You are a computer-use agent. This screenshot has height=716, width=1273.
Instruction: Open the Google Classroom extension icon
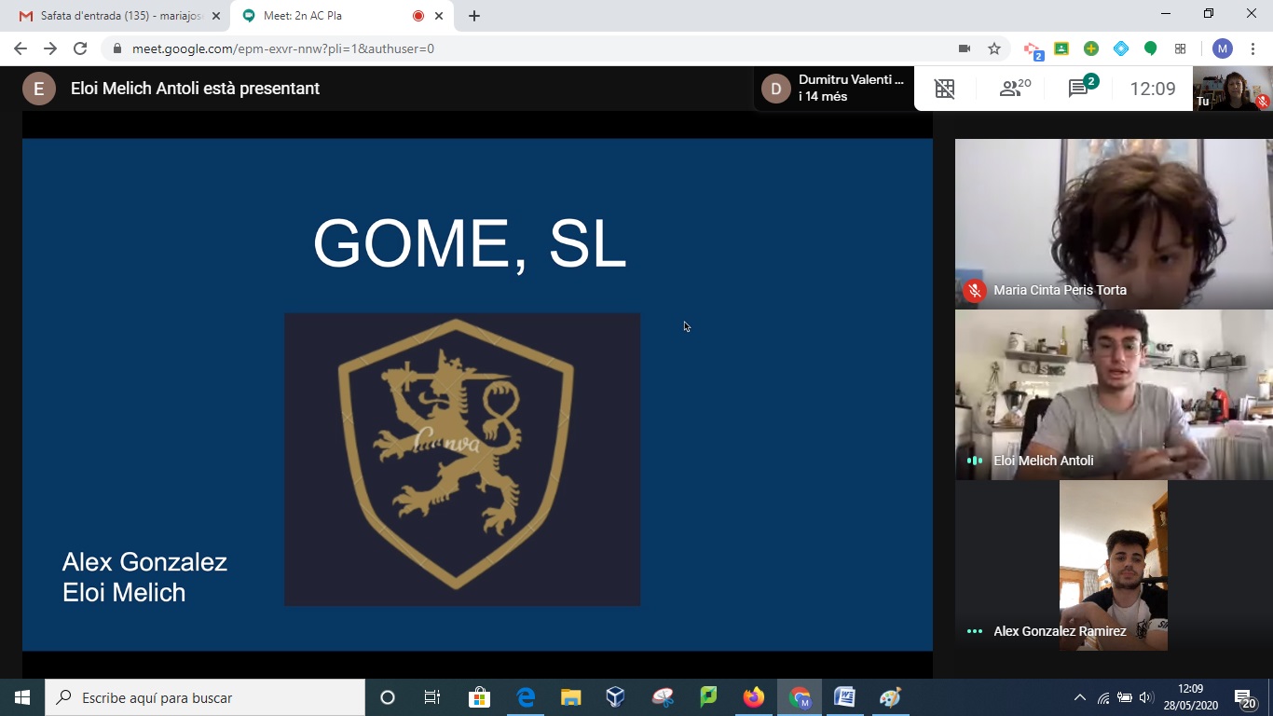(x=1061, y=48)
